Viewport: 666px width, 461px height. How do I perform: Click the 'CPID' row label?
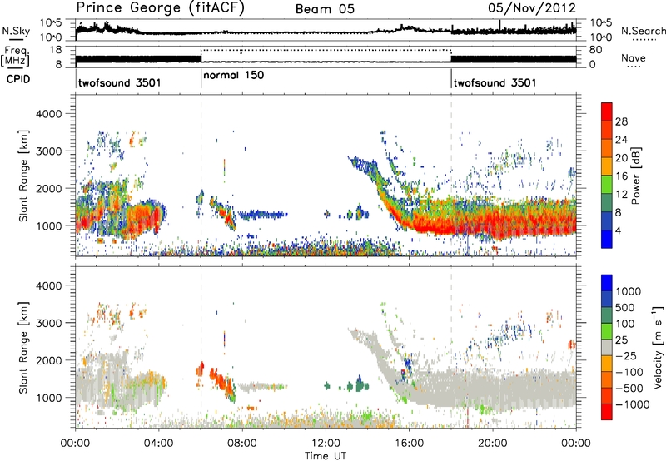coord(18,79)
